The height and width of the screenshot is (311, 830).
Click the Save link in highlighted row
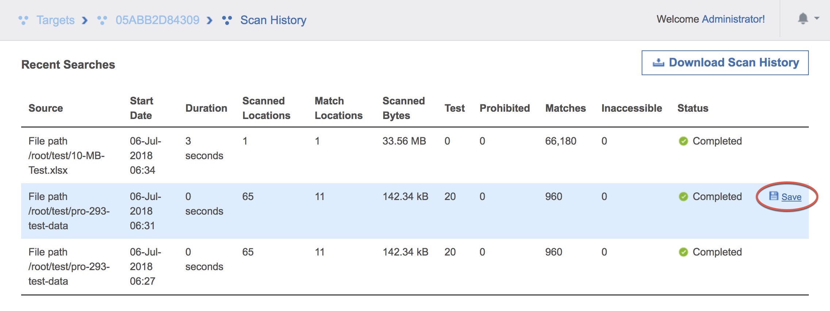pyautogui.click(x=791, y=197)
